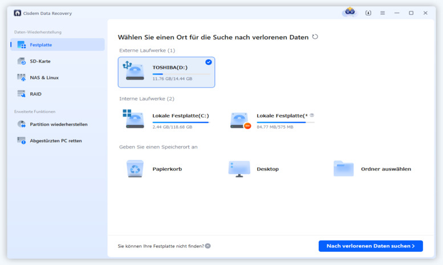Switch to the SD-Karte section
Screen dimensions: 443x265
click(x=39, y=61)
